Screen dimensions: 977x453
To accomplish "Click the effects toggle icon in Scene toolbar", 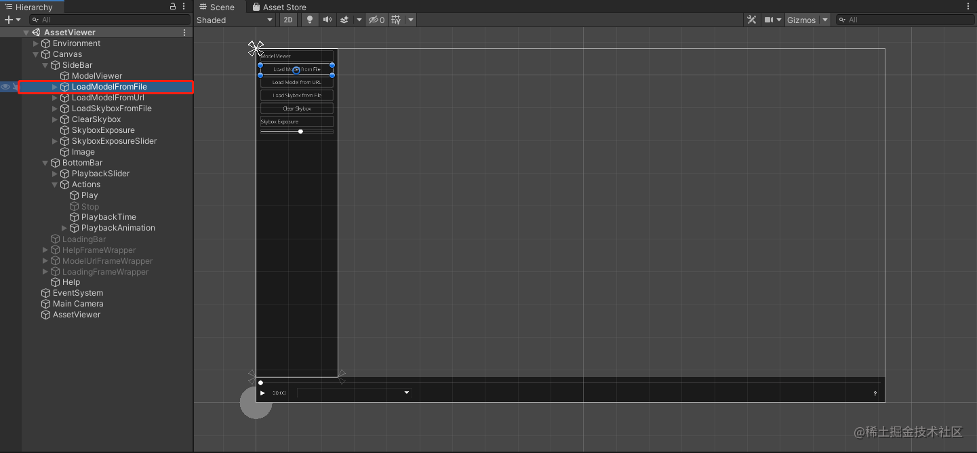I will click(344, 20).
